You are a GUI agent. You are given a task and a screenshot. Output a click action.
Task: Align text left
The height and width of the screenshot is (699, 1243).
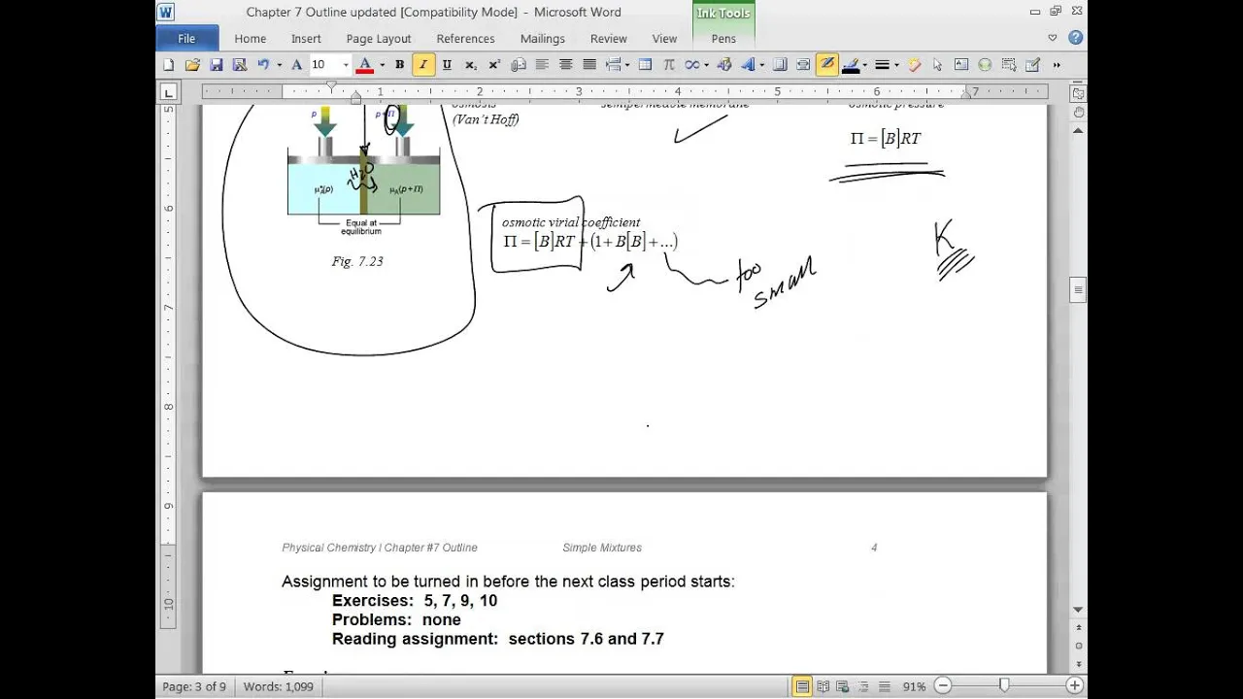click(542, 65)
